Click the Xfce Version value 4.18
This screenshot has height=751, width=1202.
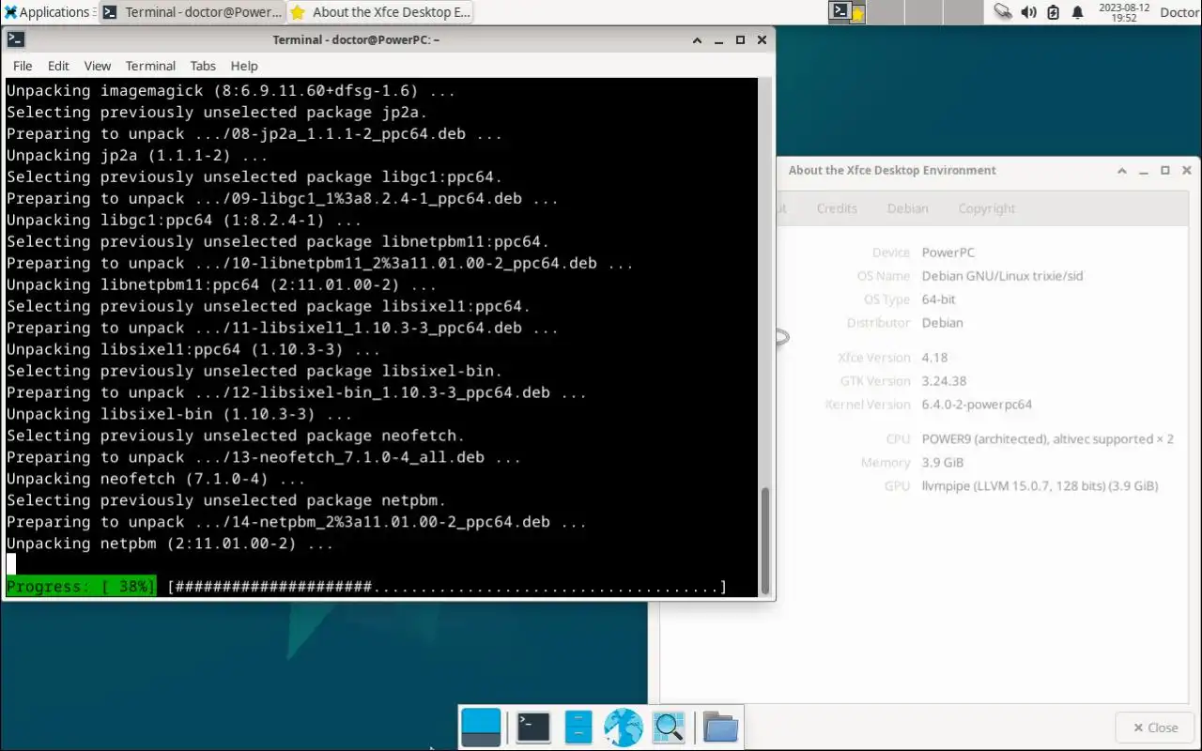tap(934, 358)
